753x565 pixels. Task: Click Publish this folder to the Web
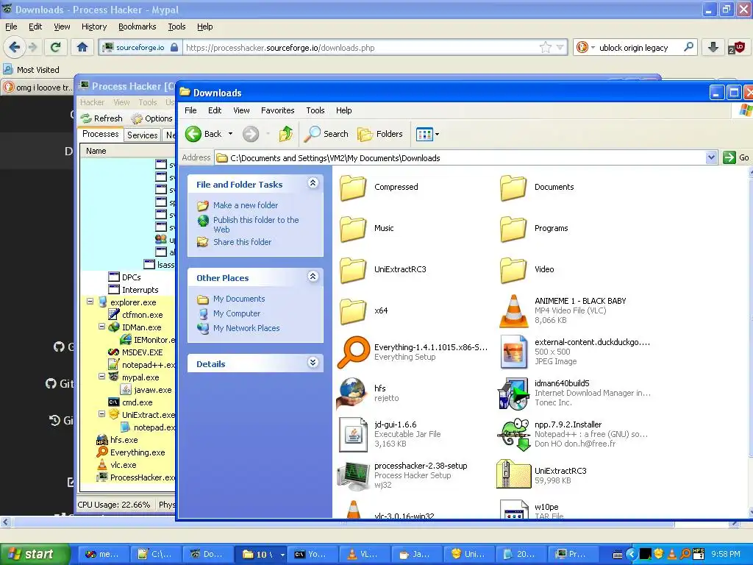[256, 224]
